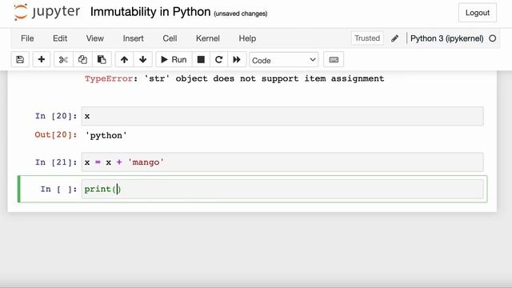This screenshot has width=512, height=288.
Task: Move selected cell down with the down arrow
Action: point(142,60)
